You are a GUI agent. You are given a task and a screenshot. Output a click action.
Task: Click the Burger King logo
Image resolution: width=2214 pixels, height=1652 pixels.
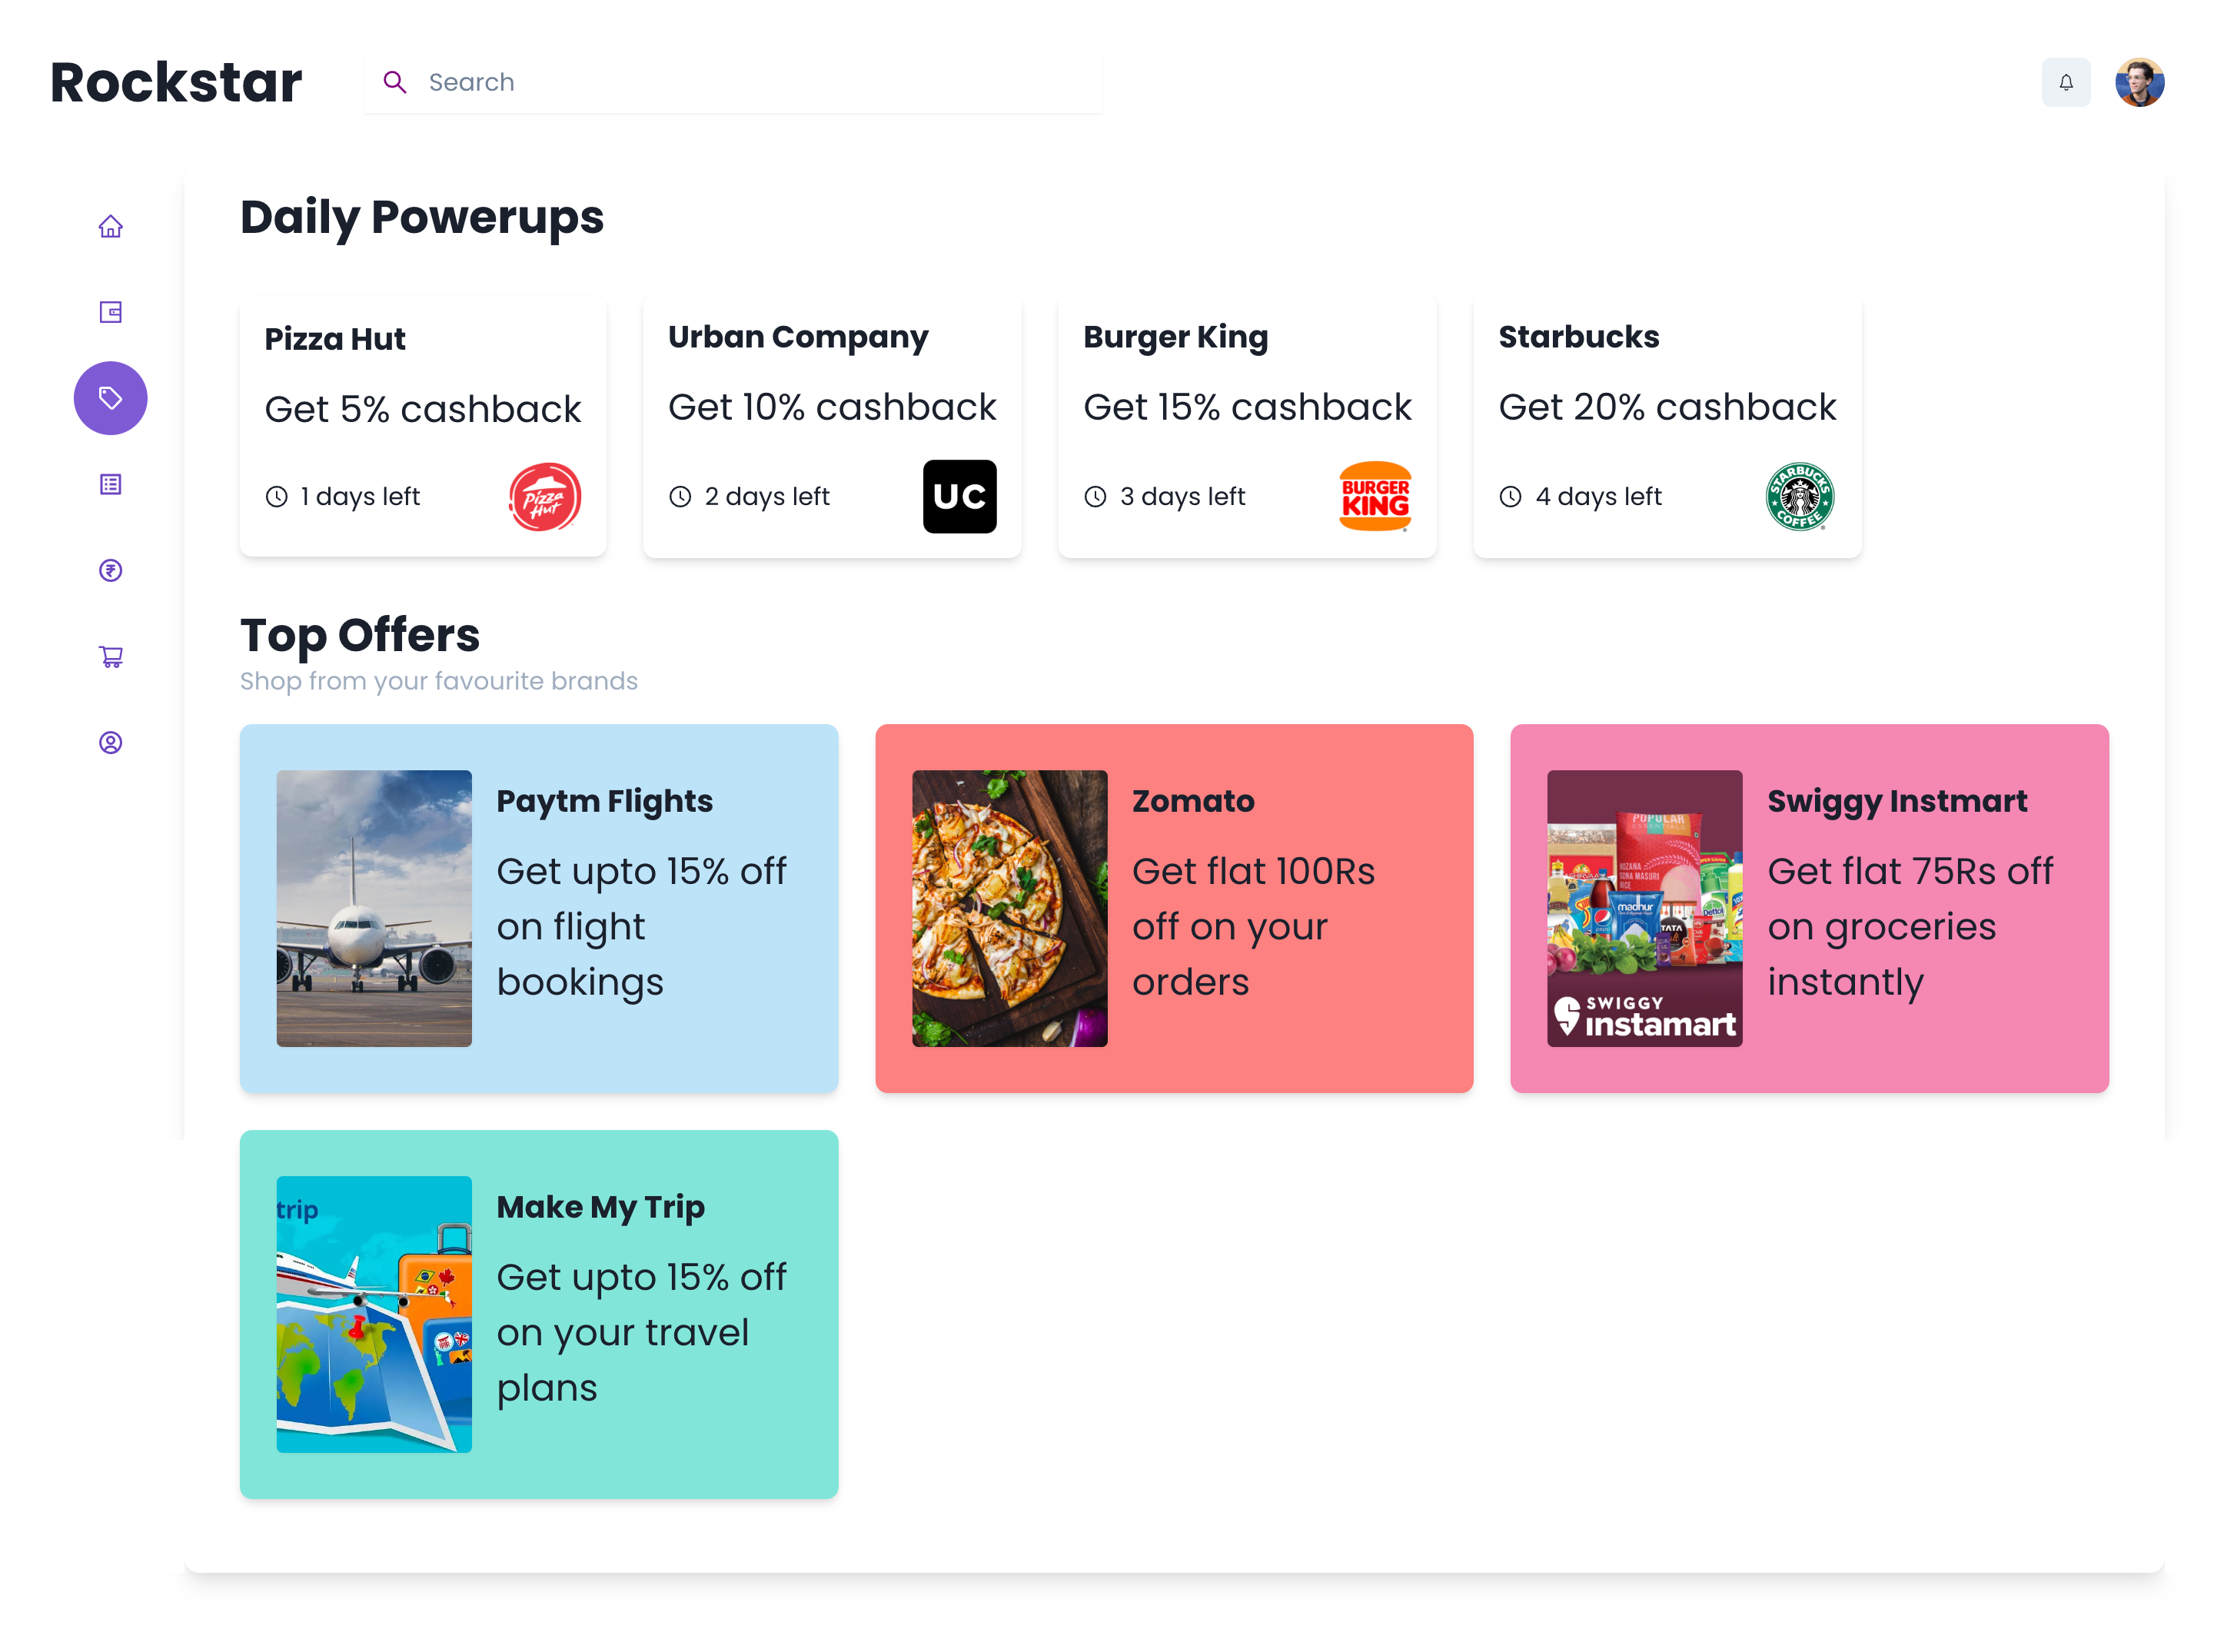click(1375, 496)
